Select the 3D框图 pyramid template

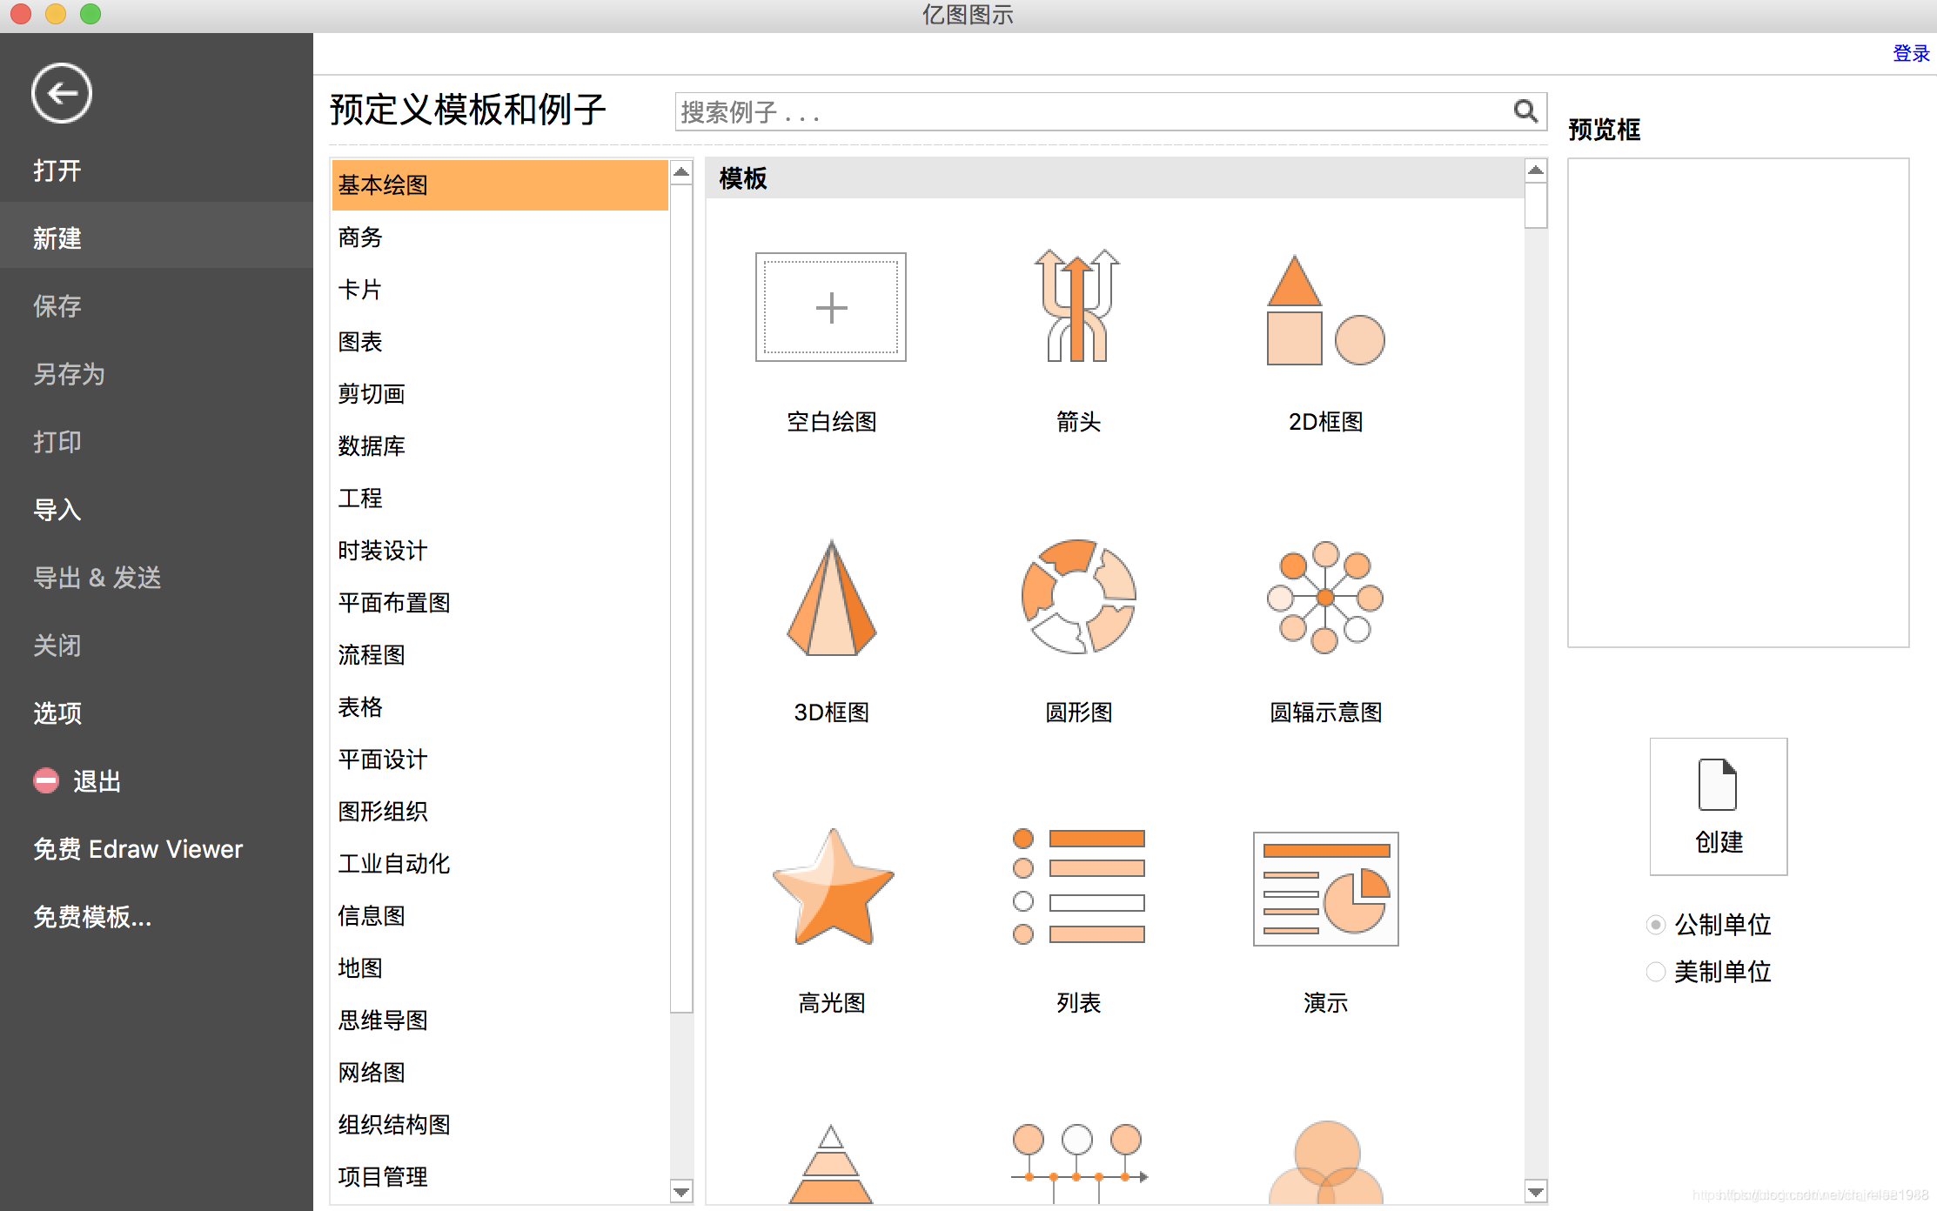coord(831,598)
